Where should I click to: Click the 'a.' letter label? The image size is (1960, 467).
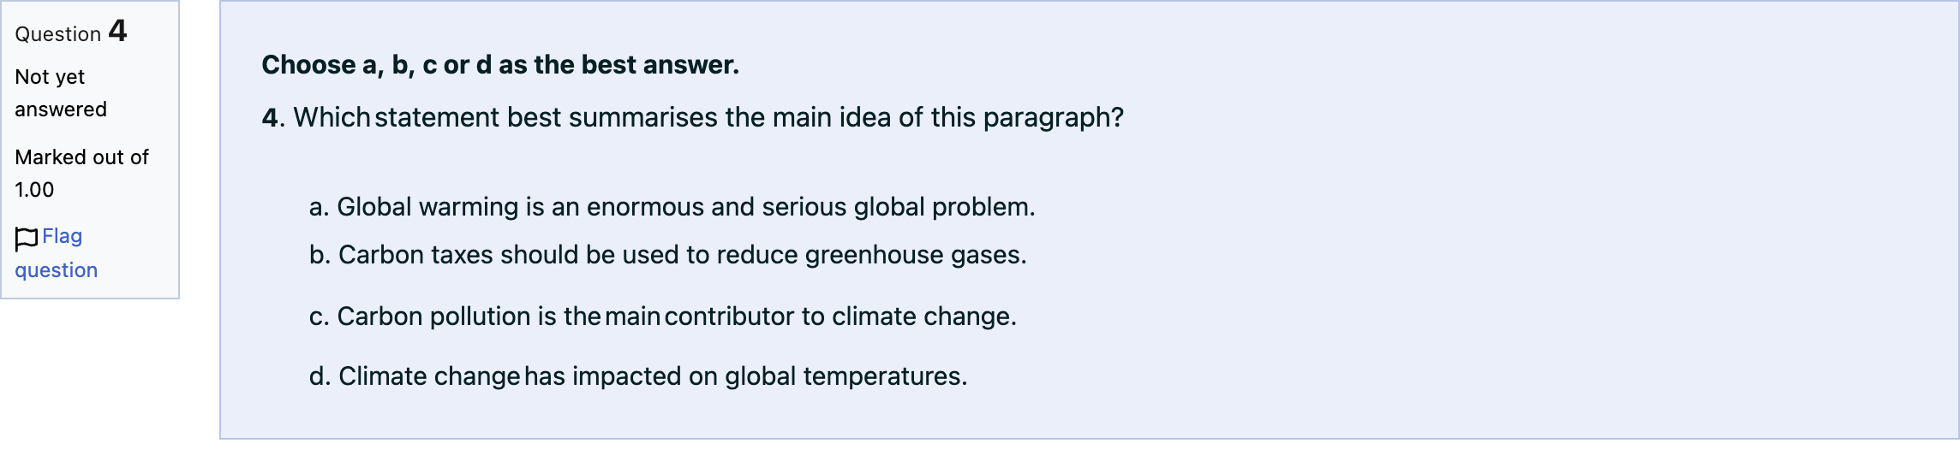click(x=320, y=207)
